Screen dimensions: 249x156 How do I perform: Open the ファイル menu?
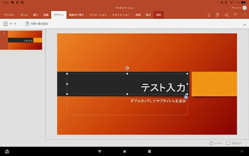pyautogui.click(x=9, y=15)
